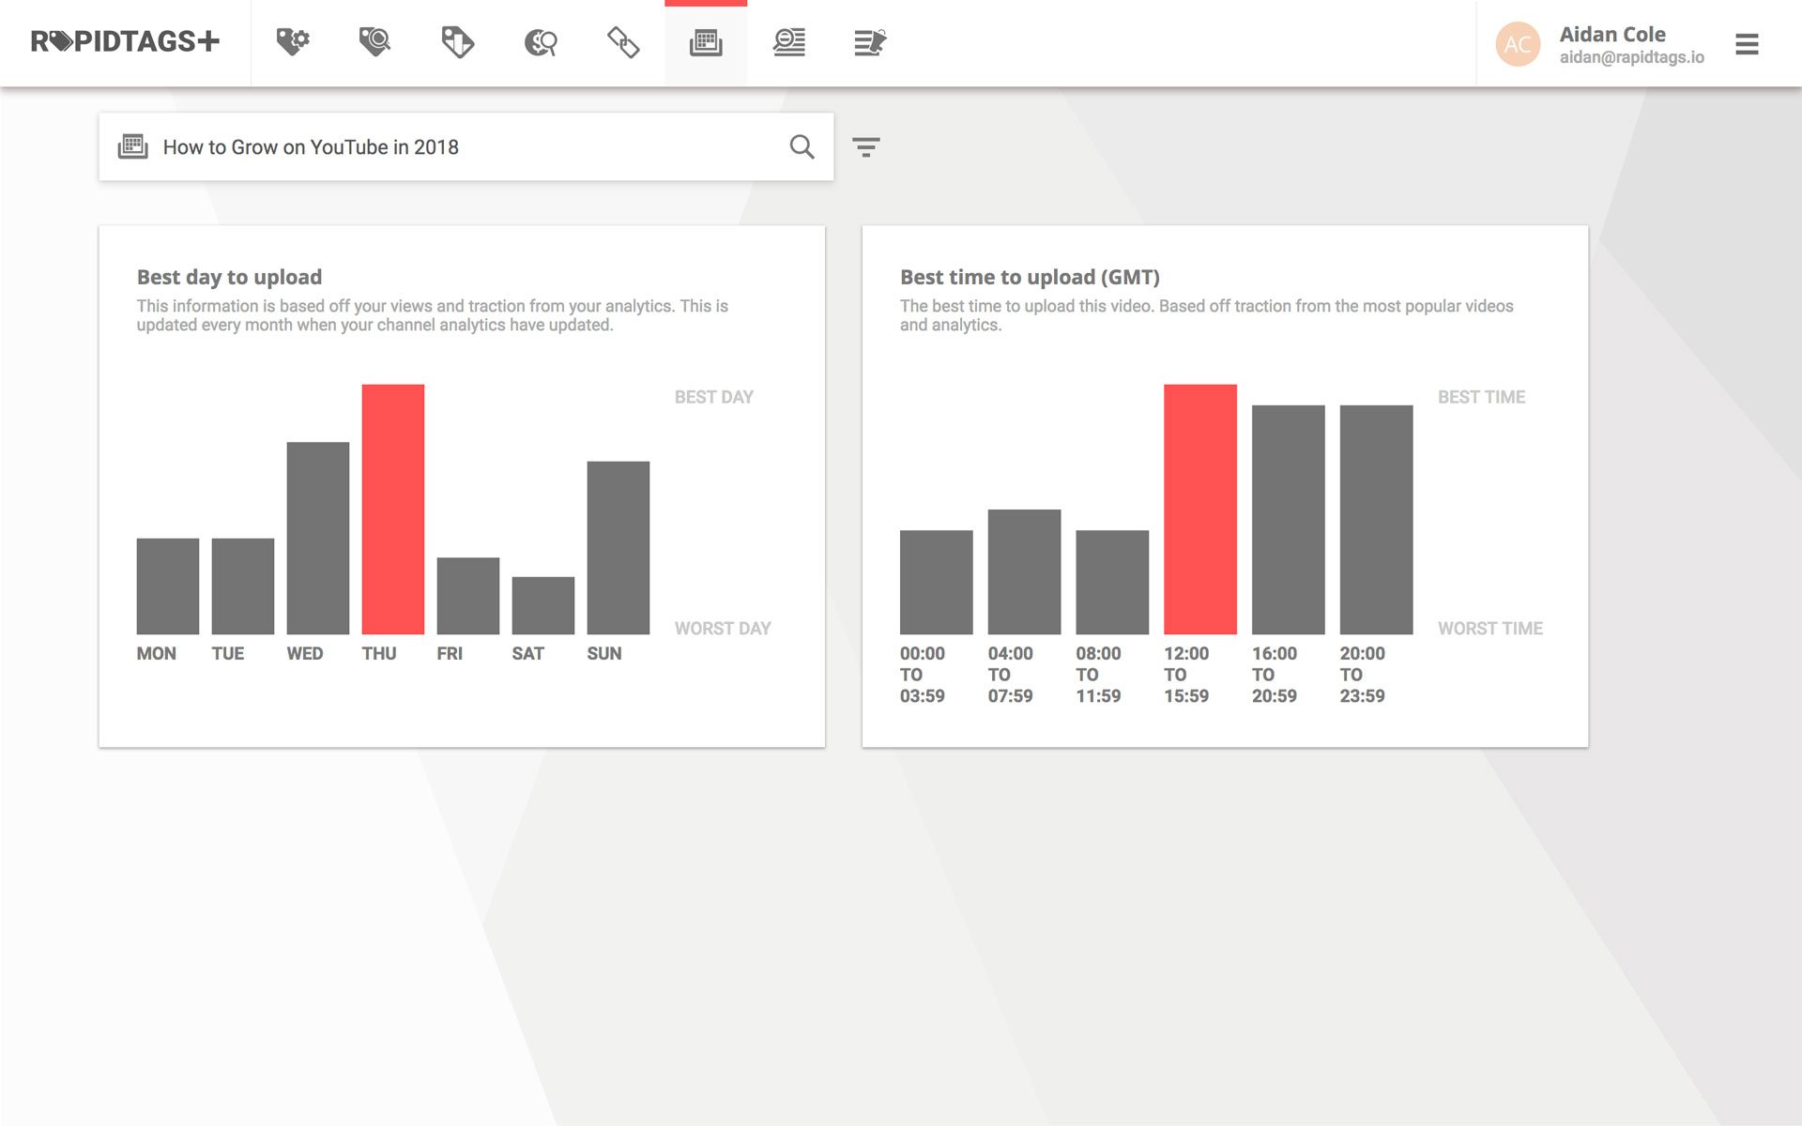Open the link (chain) tool icon
The height and width of the screenshot is (1126, 1802).
click(x=623, y=42)
